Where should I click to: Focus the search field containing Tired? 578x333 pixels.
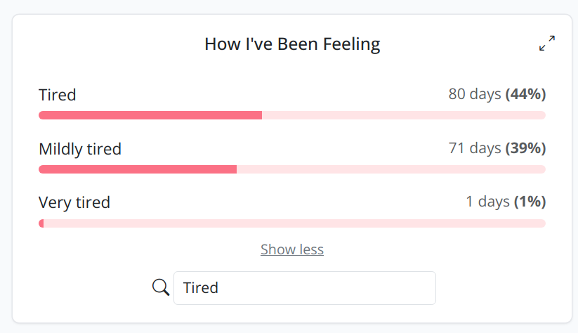pos(305,288)
